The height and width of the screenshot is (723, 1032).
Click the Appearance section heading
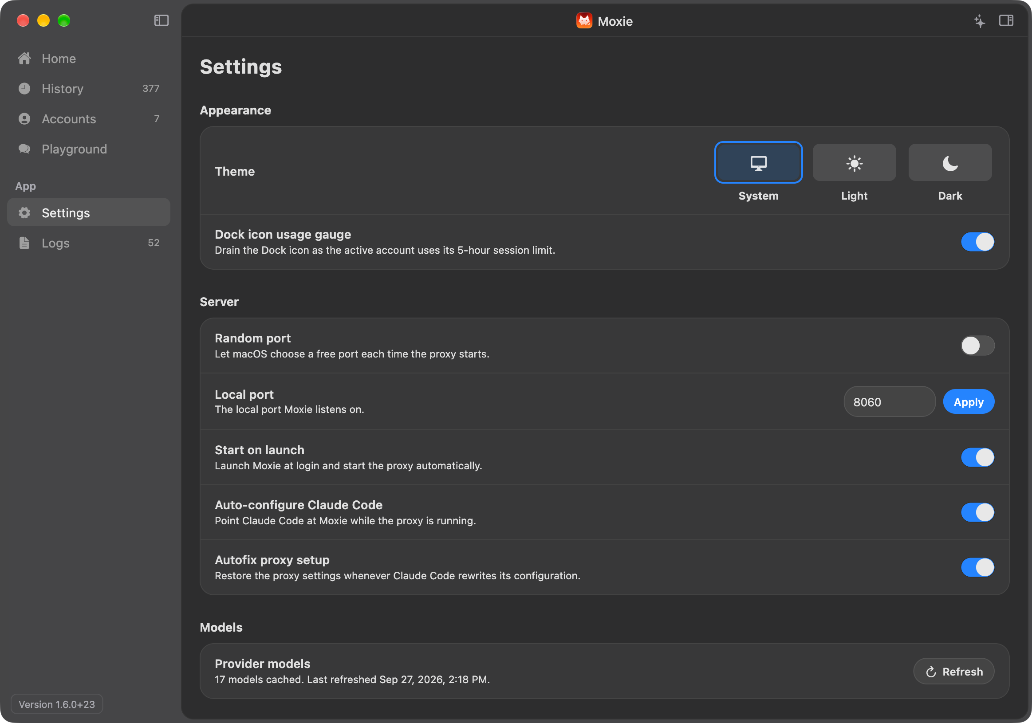pyautogui.click(x=235, y=110)
